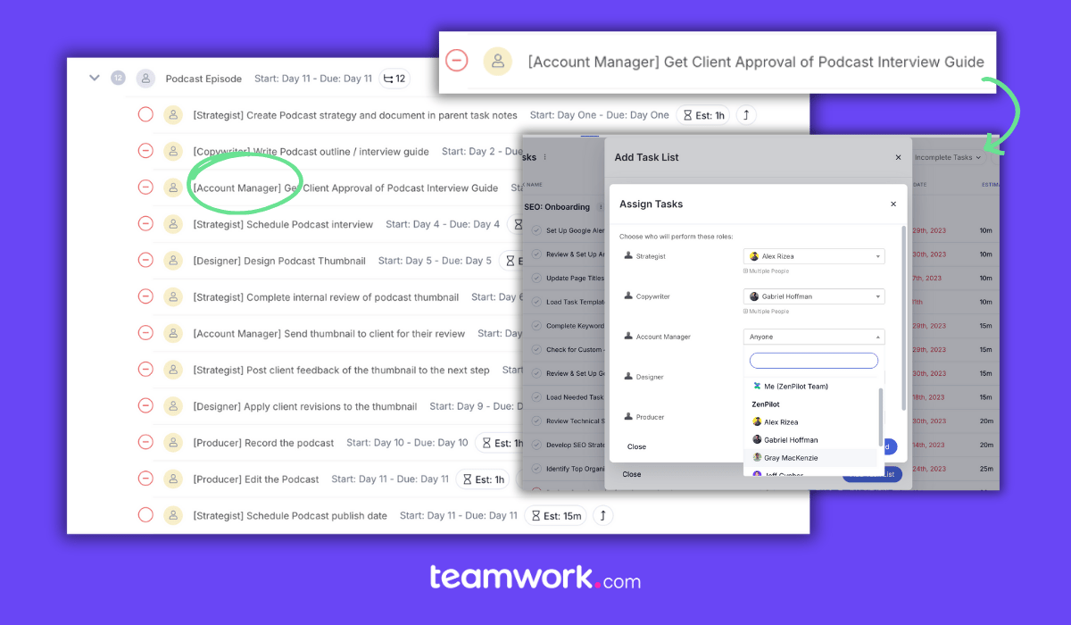Click Close in the Assign Tasks dialog
The width and height of the screenshot is (1071, 625).
coord(636,446)
